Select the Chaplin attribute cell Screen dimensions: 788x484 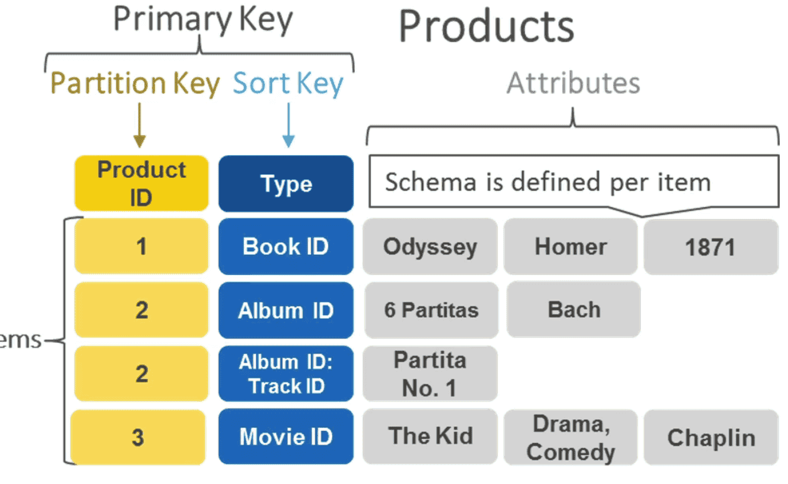[711, 438]
